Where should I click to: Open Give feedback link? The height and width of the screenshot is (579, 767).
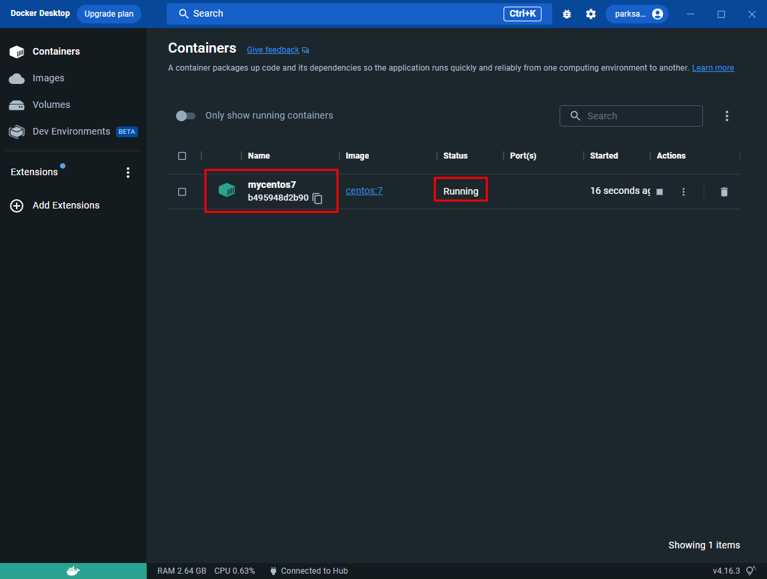click(x=273, y=50)
